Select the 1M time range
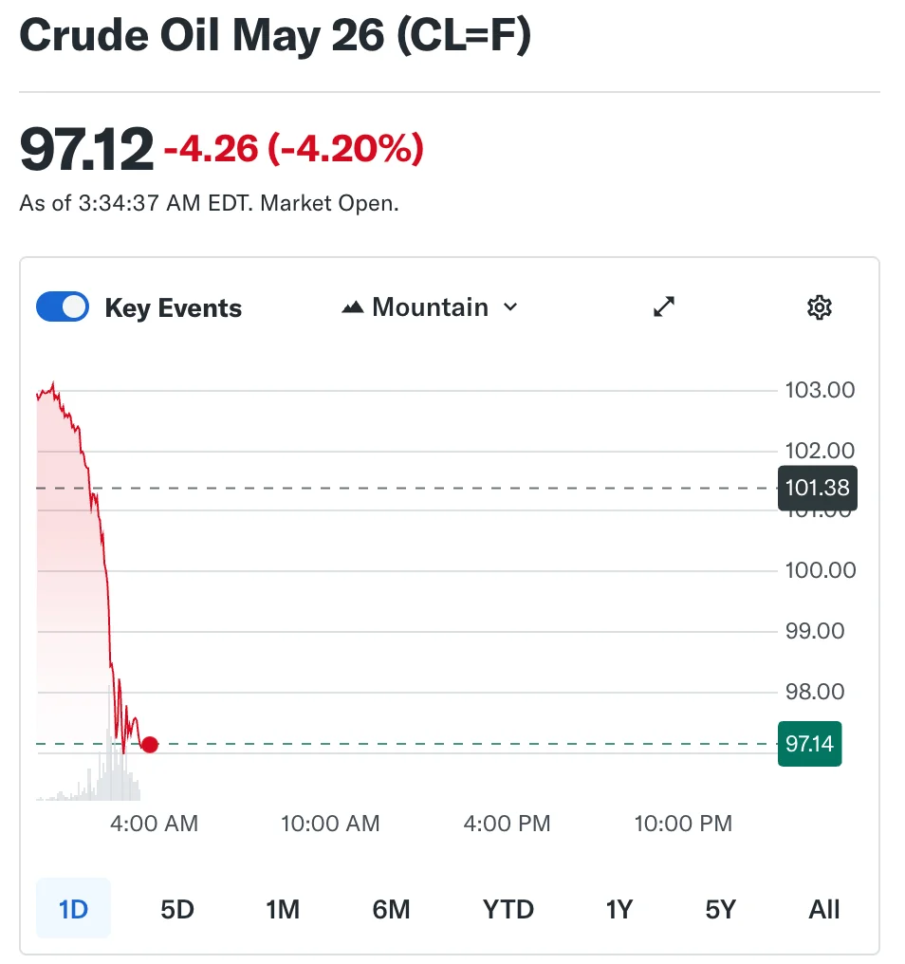 click(x=283, y=909)
